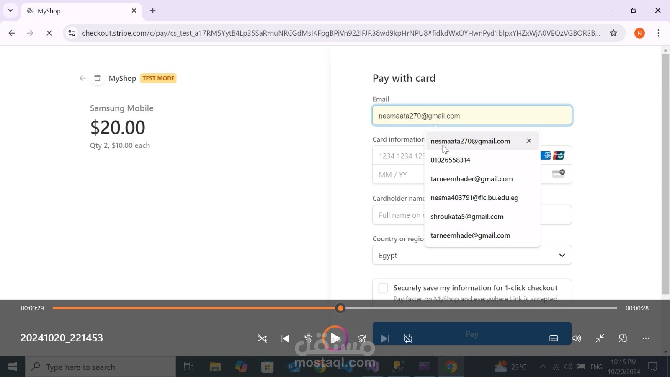Toggle repeat mode in player

coord(408,338)
